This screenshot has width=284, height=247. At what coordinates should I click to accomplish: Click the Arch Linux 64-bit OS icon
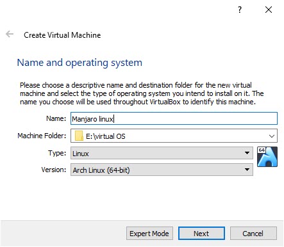point(267,157)
